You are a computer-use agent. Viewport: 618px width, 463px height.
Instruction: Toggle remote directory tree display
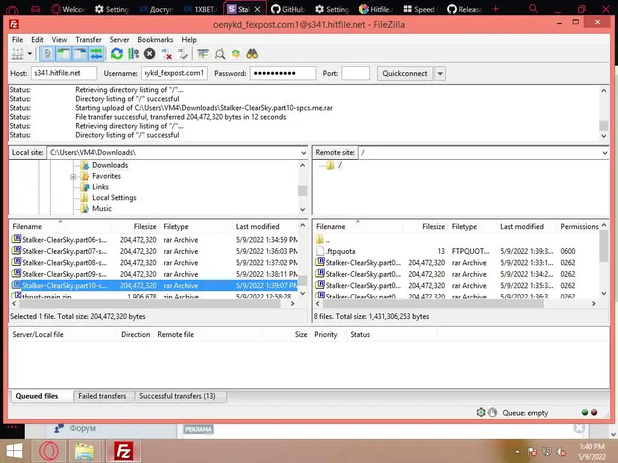[x=80, y=54]
